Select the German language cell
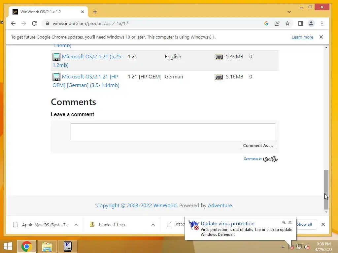This screenshot has width=338, height=253. 174,76
